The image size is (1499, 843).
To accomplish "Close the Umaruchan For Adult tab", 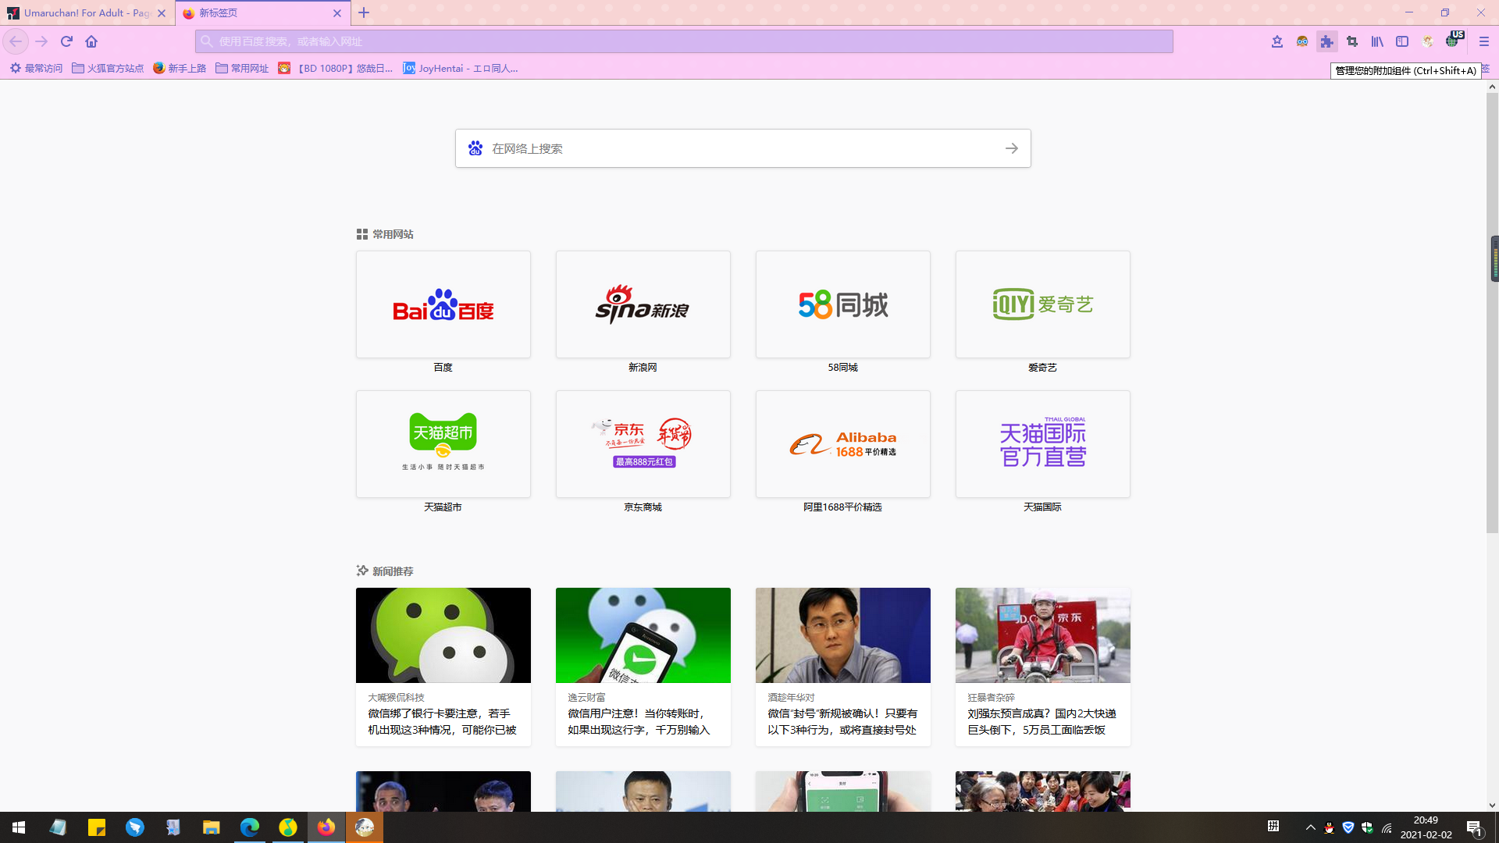I will tap(162, 13).
